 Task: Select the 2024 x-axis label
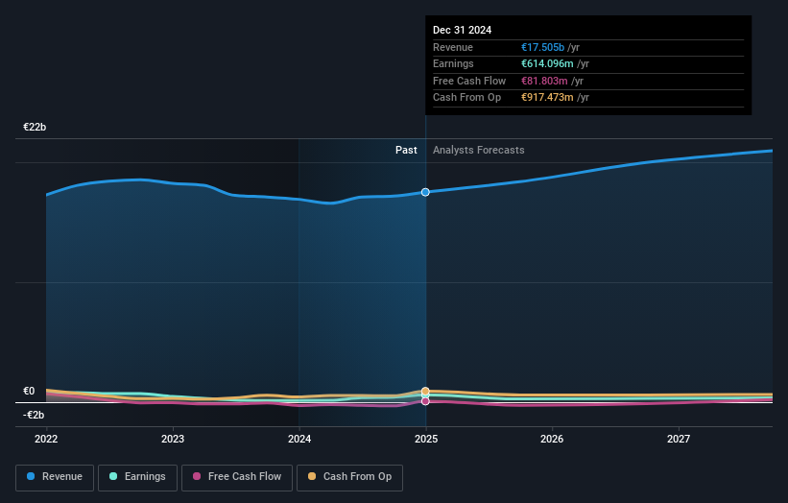click(x=299, y=440)
